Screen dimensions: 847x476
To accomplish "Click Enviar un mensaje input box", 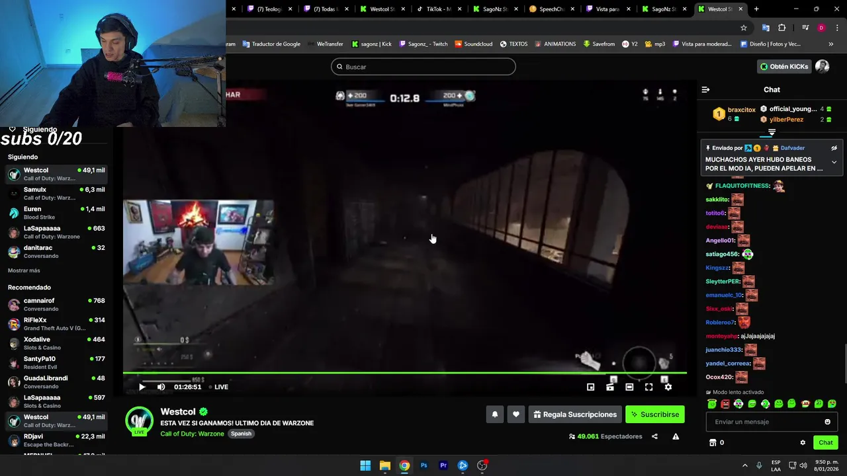I will [772, 422].
